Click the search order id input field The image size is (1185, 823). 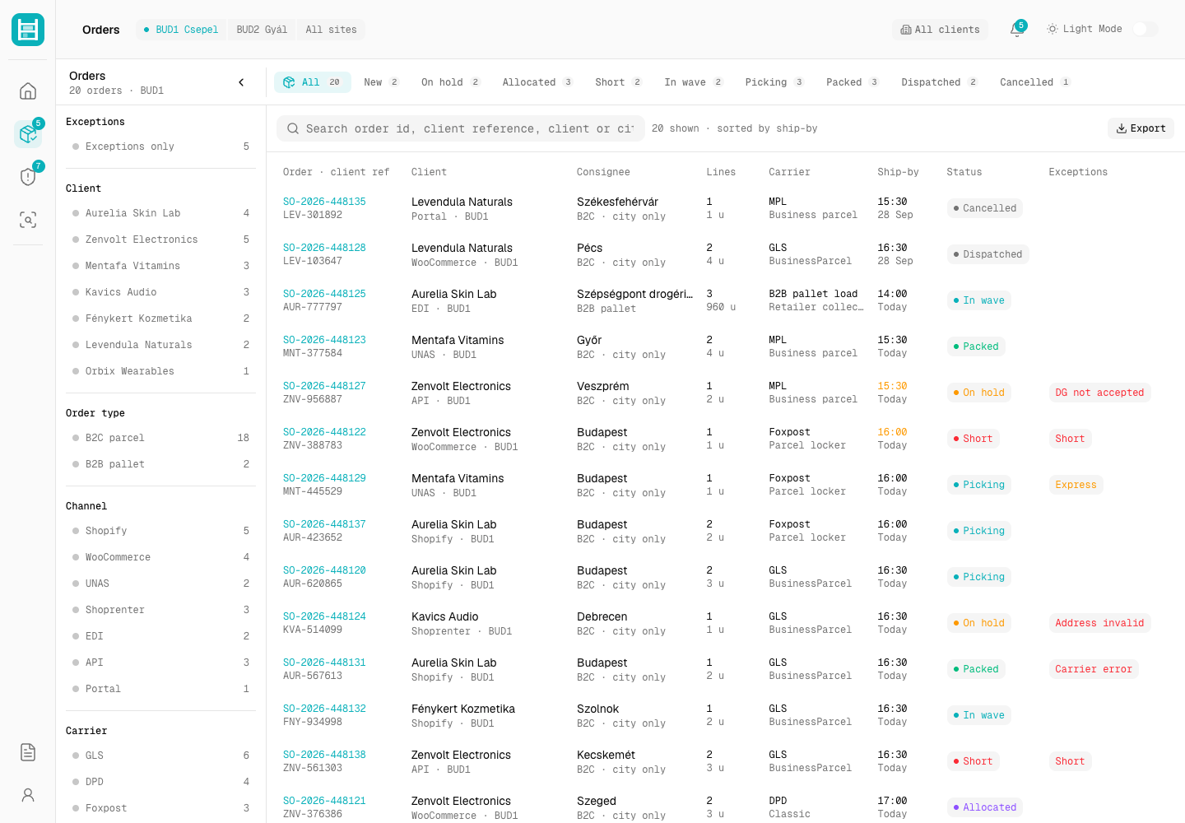pos(459,128)
